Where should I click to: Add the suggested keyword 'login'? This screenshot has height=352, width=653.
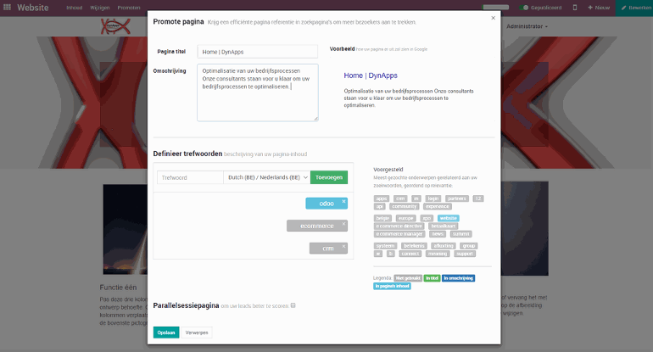click(x=433, y=198)
